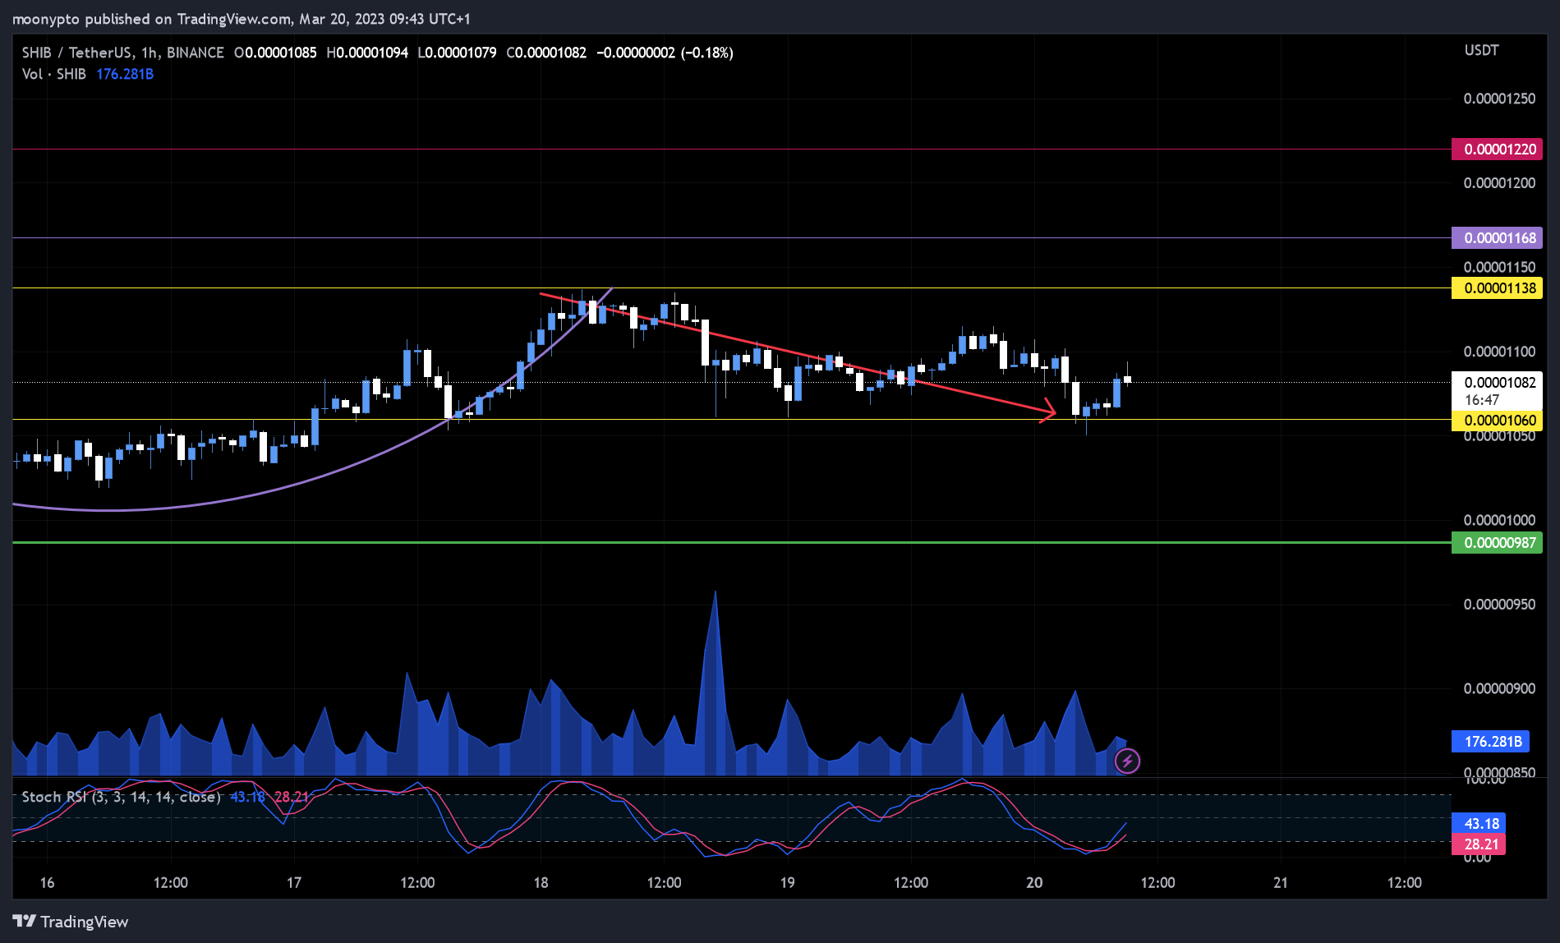The image size is (1560, 943).
Task: Click the blue 176.281B volume label
Action: point(1491,742)
